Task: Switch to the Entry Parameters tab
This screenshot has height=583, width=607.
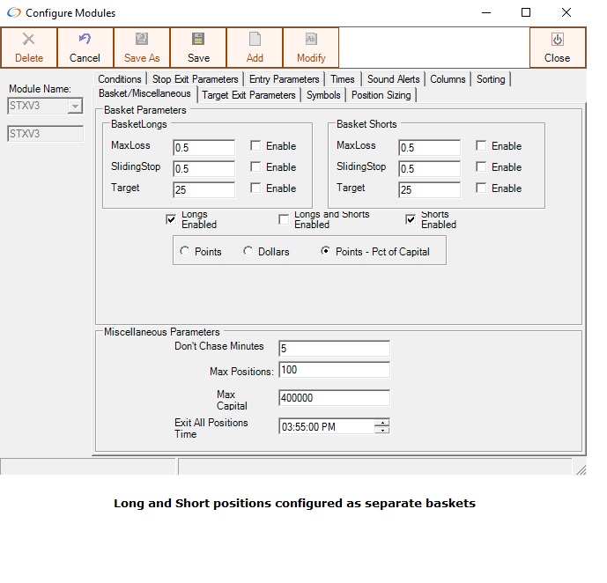Action: click(284, 79)
